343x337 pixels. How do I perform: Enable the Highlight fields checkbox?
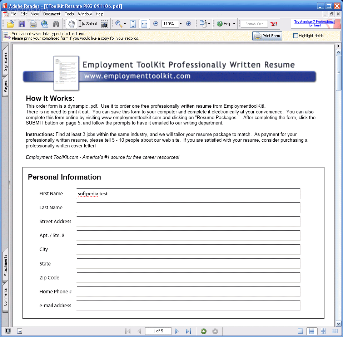[295, 36]
